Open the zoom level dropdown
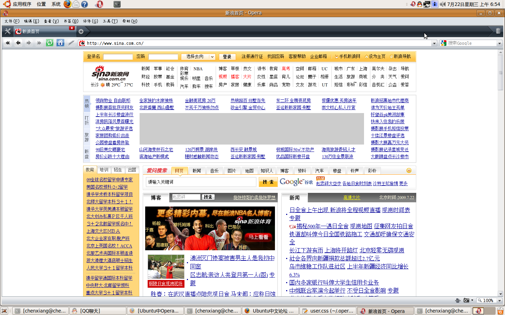 pyautogui.click(x=500, y=300)
